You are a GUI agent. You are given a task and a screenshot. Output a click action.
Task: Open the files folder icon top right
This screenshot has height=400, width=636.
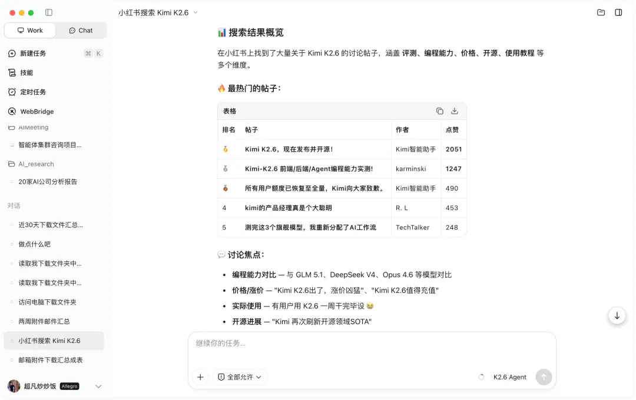(x=601, y=12)
